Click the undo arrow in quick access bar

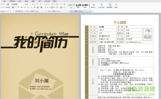[x=8, y=11]
